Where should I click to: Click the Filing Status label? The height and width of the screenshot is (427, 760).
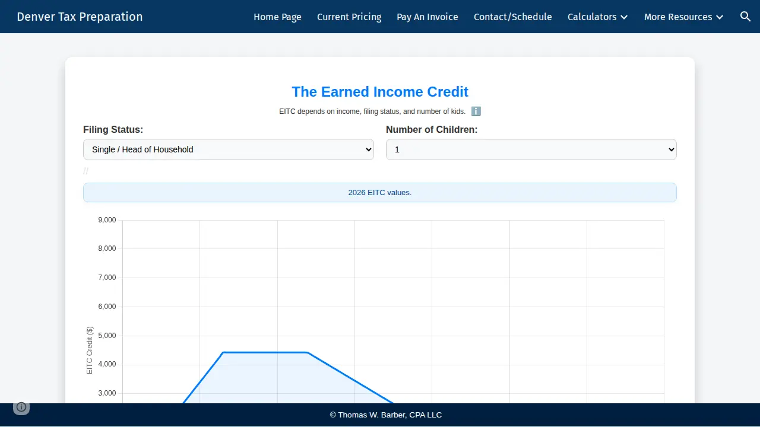coord(113,129)
